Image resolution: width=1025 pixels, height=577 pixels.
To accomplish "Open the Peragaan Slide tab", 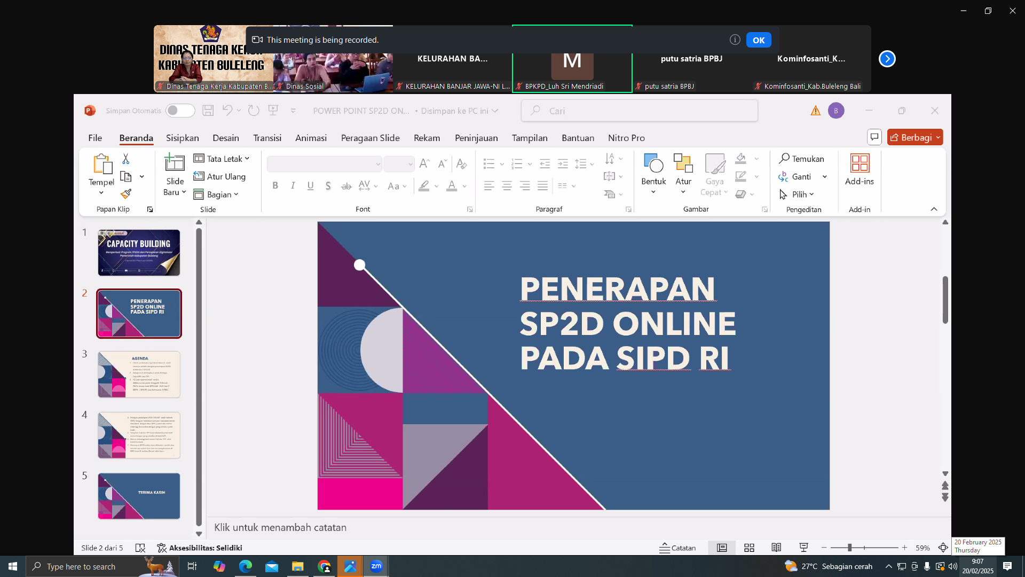I will (x=370, y=138).
